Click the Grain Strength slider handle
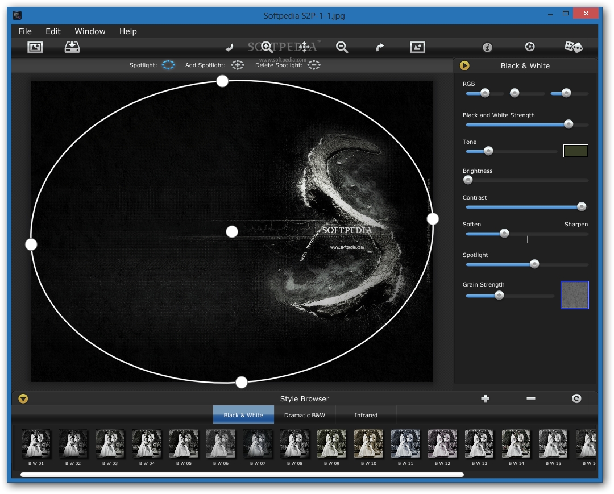Image resolution: width=614 pixels, height=494 pixels. click(499, 295)
